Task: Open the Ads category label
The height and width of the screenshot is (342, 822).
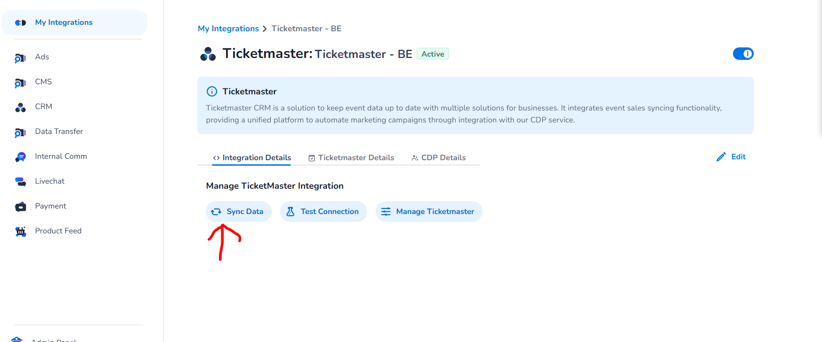Action: coord(42,57)
